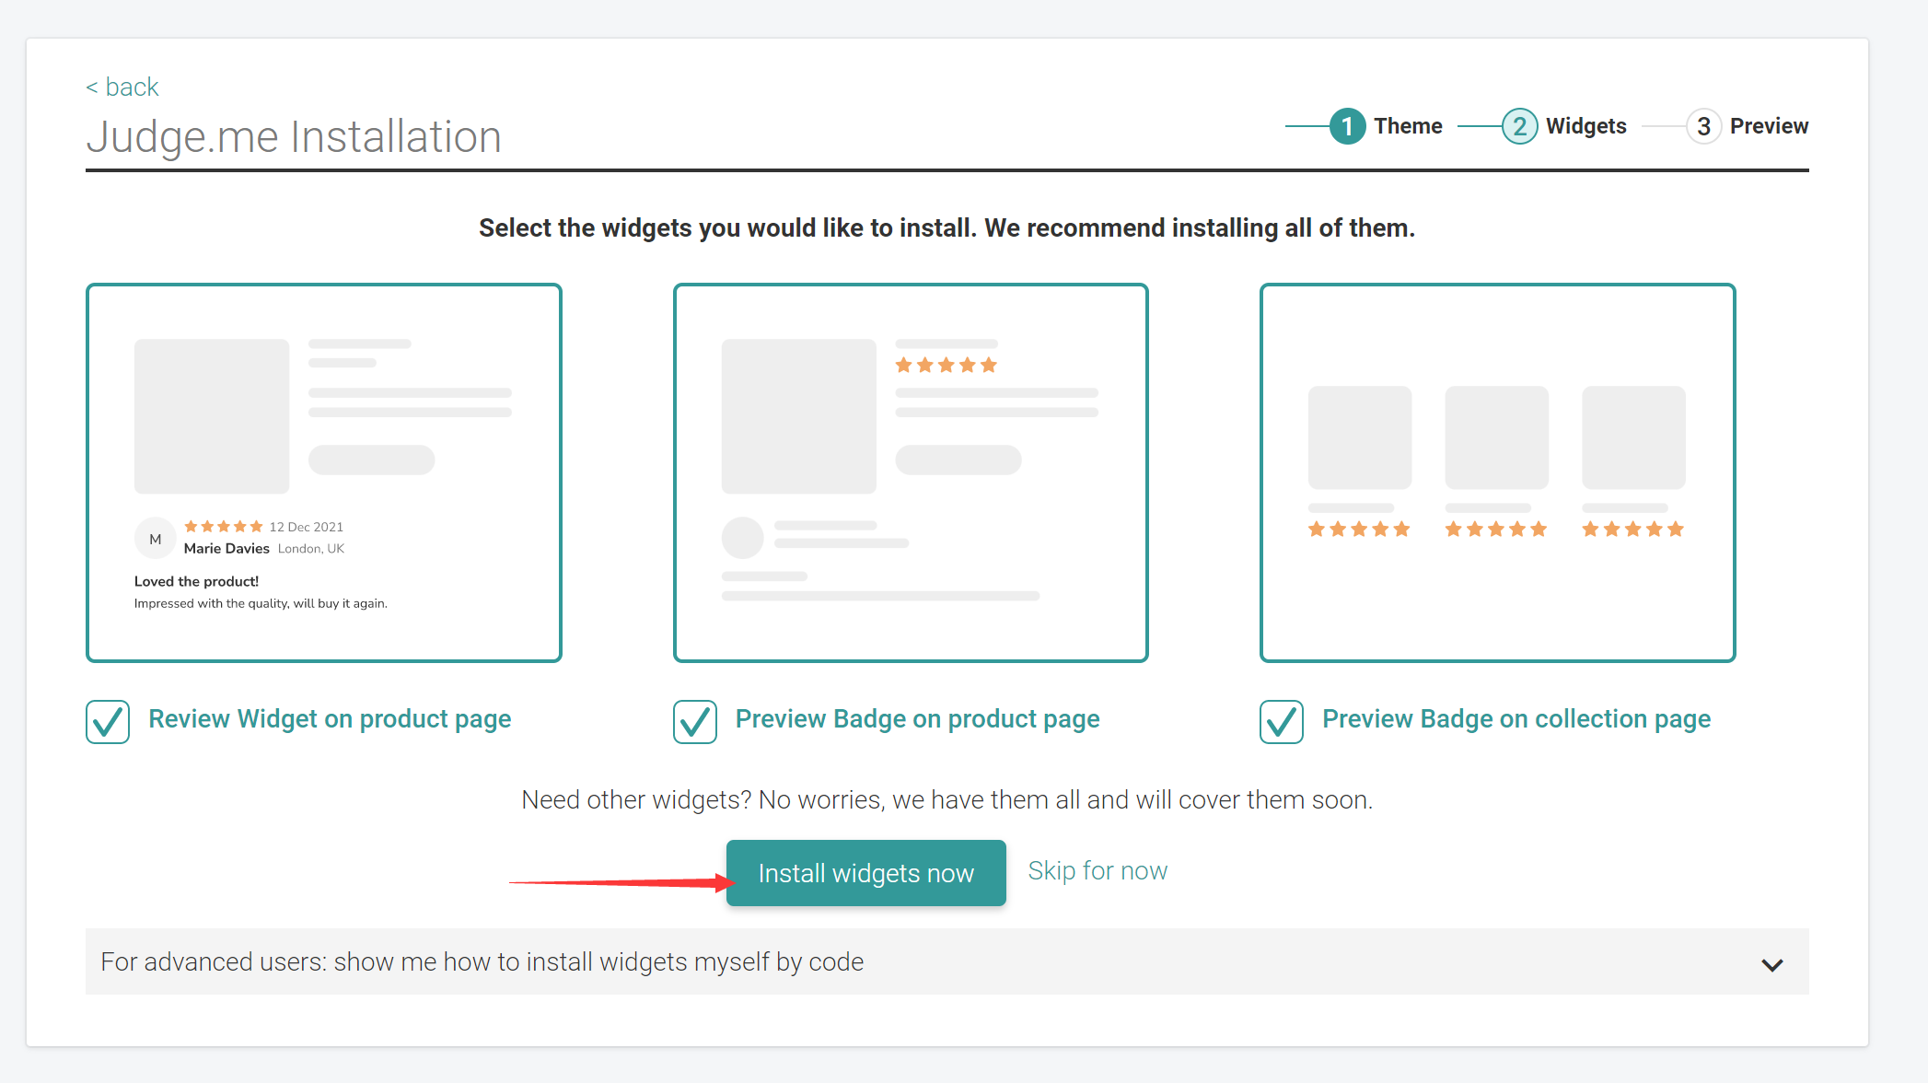
Task: Click the 'Preview Badge on collection page' label
Action: click(x=1516, y=719)
